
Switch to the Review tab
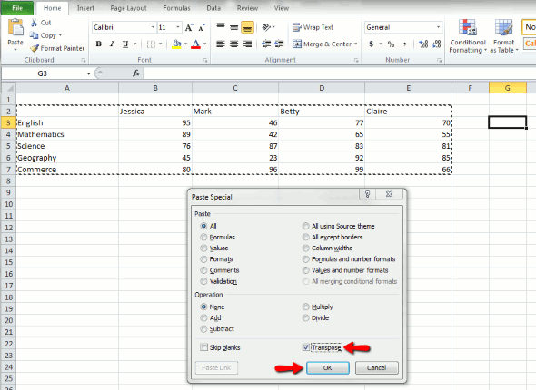[x=247, y=8]
